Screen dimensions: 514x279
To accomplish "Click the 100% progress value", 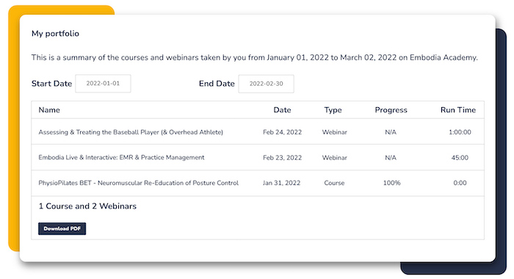I will (x=391, y=183).
